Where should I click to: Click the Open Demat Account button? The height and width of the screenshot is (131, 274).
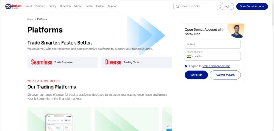(252, 6)
